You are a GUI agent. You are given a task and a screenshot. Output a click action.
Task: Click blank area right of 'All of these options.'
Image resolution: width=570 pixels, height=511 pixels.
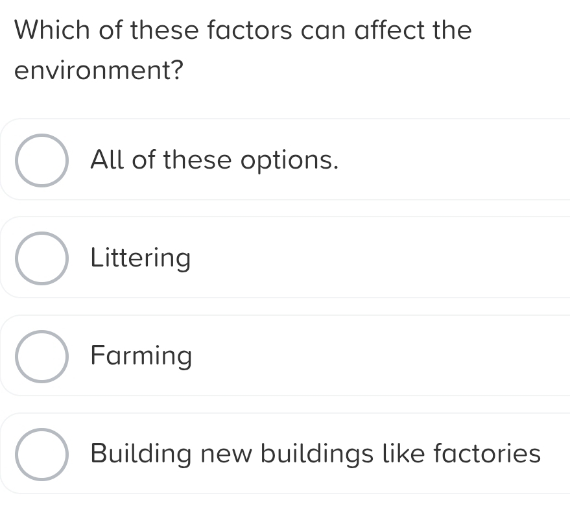point(454,160)
